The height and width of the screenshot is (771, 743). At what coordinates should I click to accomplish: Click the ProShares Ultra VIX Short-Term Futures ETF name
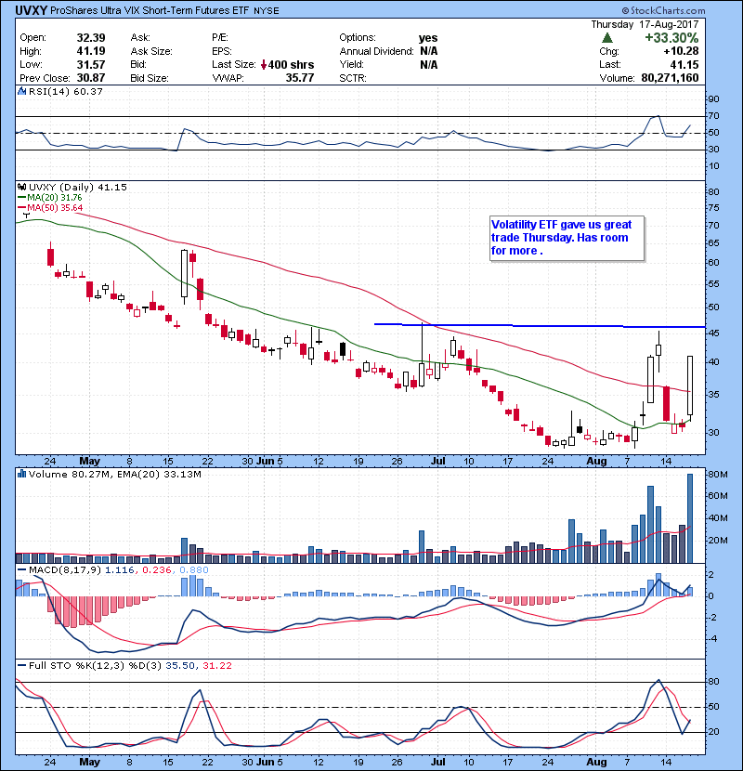click(x=150, y=10)
